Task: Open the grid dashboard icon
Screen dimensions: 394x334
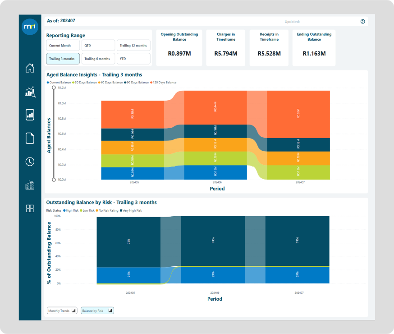Action: (30, 208)
